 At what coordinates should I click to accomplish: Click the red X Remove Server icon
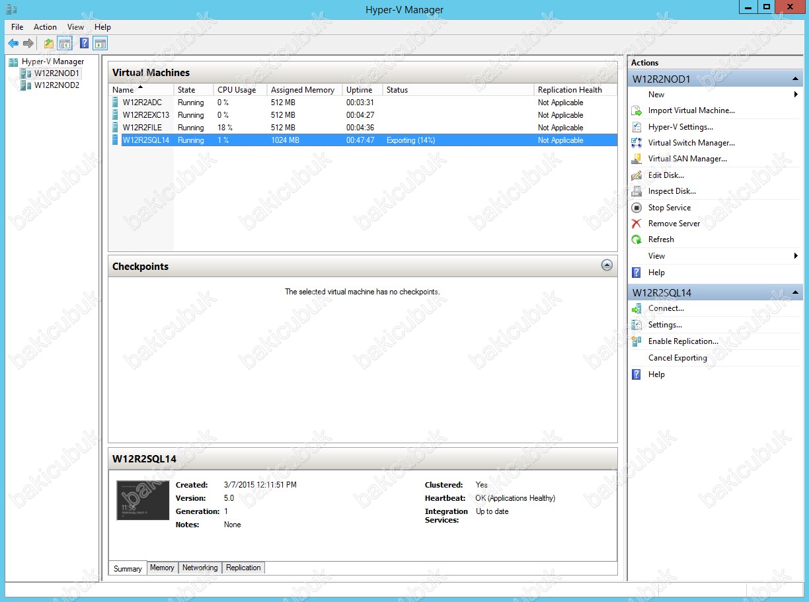(x=636, y=224)
